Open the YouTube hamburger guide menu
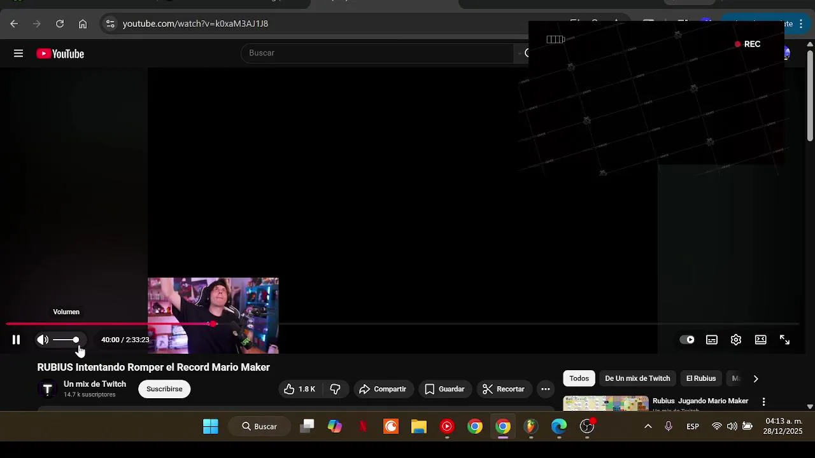 [x=18, y=53]
